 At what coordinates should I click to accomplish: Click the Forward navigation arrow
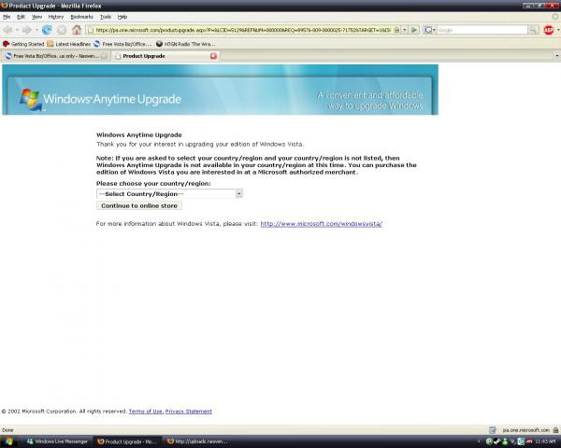(x=27, y=30)
